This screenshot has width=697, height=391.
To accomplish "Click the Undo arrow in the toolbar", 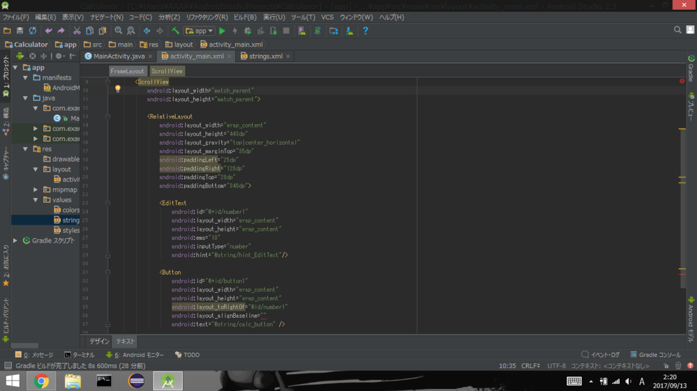I will [48, 31].
